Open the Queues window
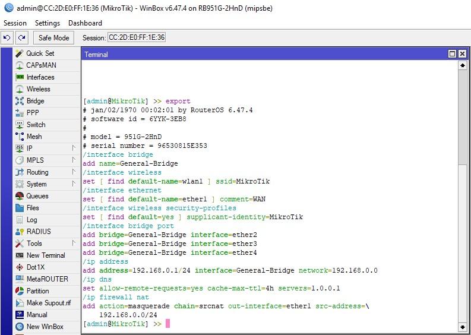 37,196
